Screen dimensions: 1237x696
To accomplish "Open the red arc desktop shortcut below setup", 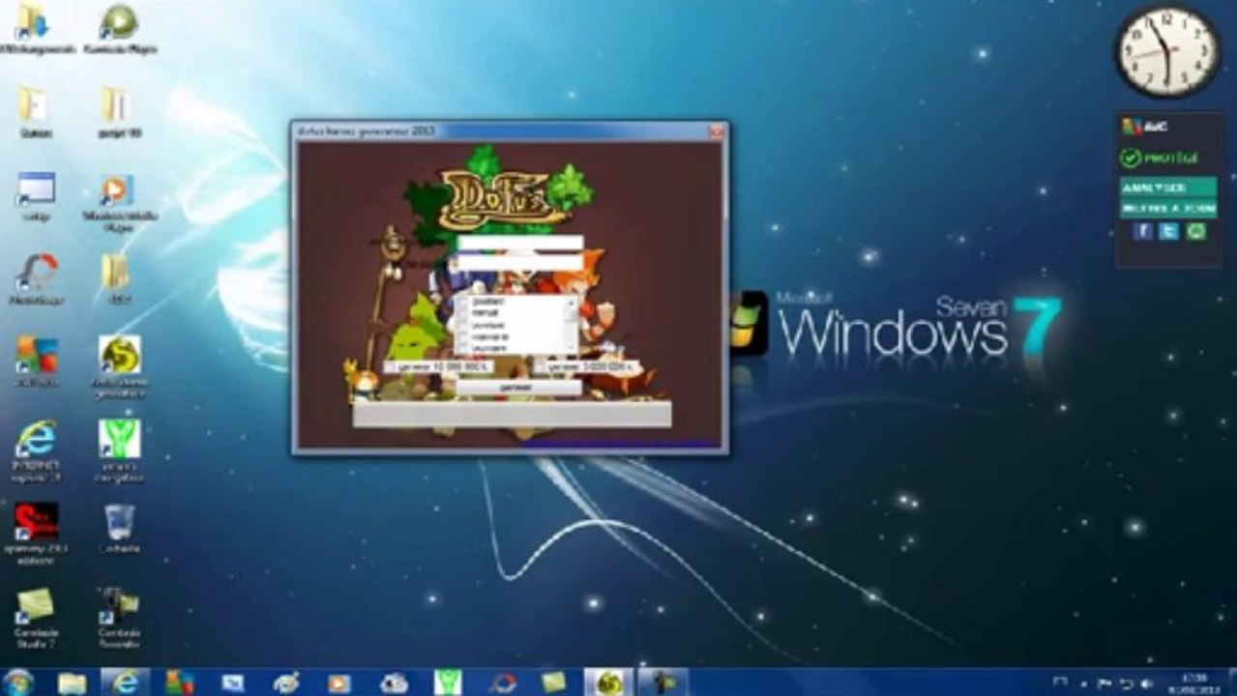I will (37, 279).
